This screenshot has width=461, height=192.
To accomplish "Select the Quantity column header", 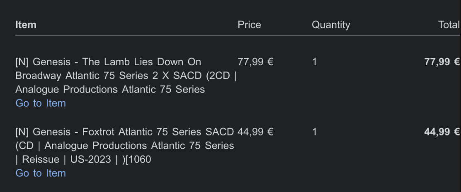I will pyautogui.click(x=331, y=25).
